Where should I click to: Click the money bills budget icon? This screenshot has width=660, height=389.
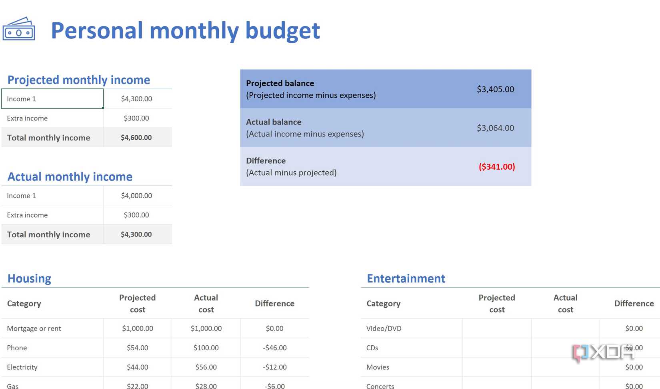point(19,29)
